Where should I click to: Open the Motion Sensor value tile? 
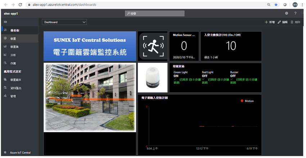pos(184,46)
